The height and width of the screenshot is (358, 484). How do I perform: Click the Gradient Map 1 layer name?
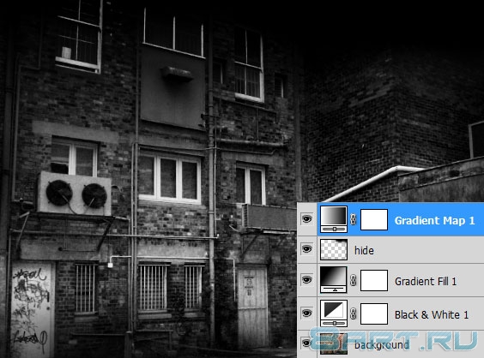pyautogui.click(x=434, y=221)
